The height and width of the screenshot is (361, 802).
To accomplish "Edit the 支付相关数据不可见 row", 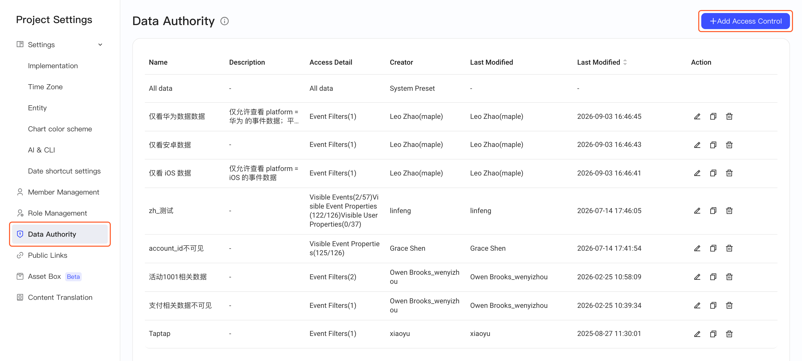I will (697, 306).
